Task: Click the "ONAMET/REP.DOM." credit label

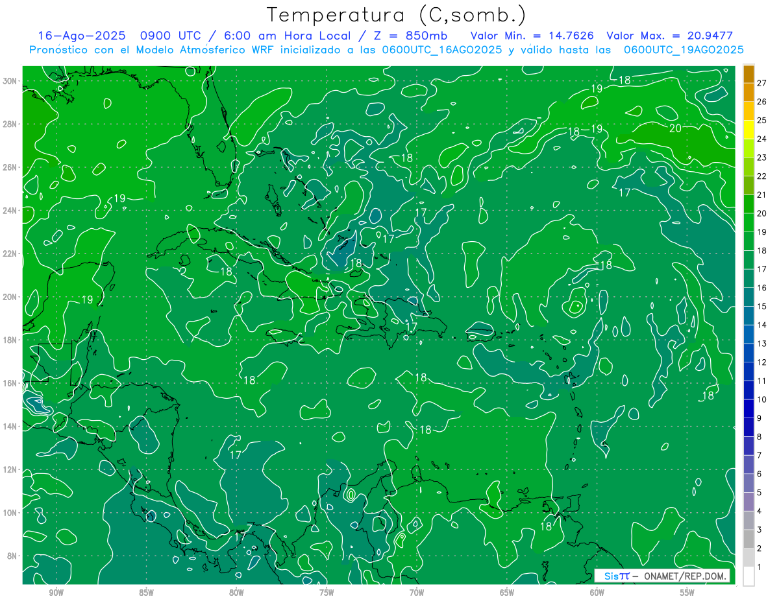Action: [684, 576]
